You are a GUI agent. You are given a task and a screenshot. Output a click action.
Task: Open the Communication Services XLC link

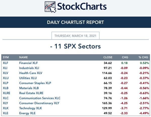40,98
